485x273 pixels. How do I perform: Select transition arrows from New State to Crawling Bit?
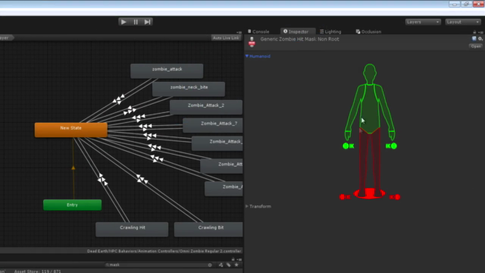[x=142, y=179]
